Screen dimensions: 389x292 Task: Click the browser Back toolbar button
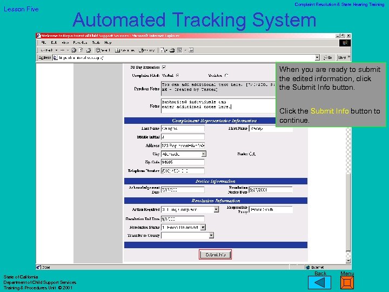[46, 50]
